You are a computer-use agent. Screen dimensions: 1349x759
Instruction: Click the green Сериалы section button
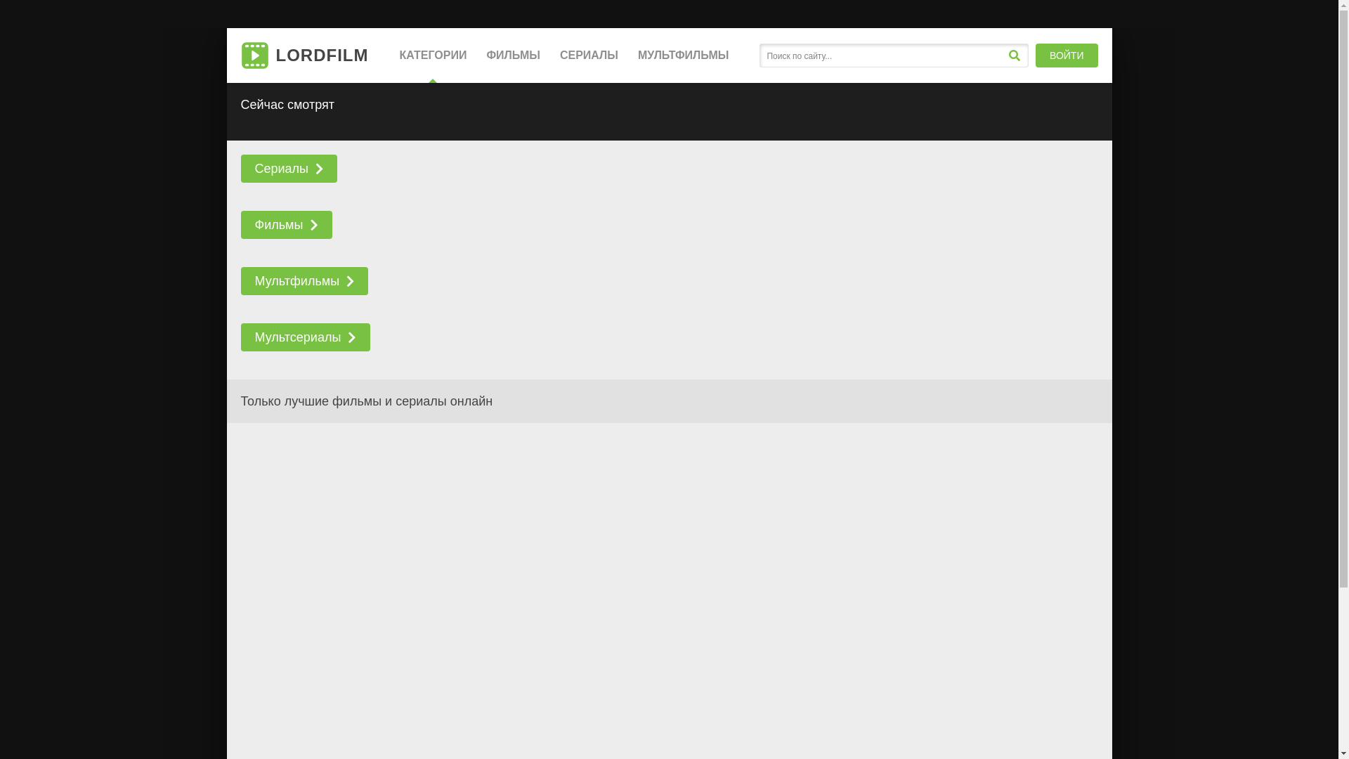click(x=281, y=169)
